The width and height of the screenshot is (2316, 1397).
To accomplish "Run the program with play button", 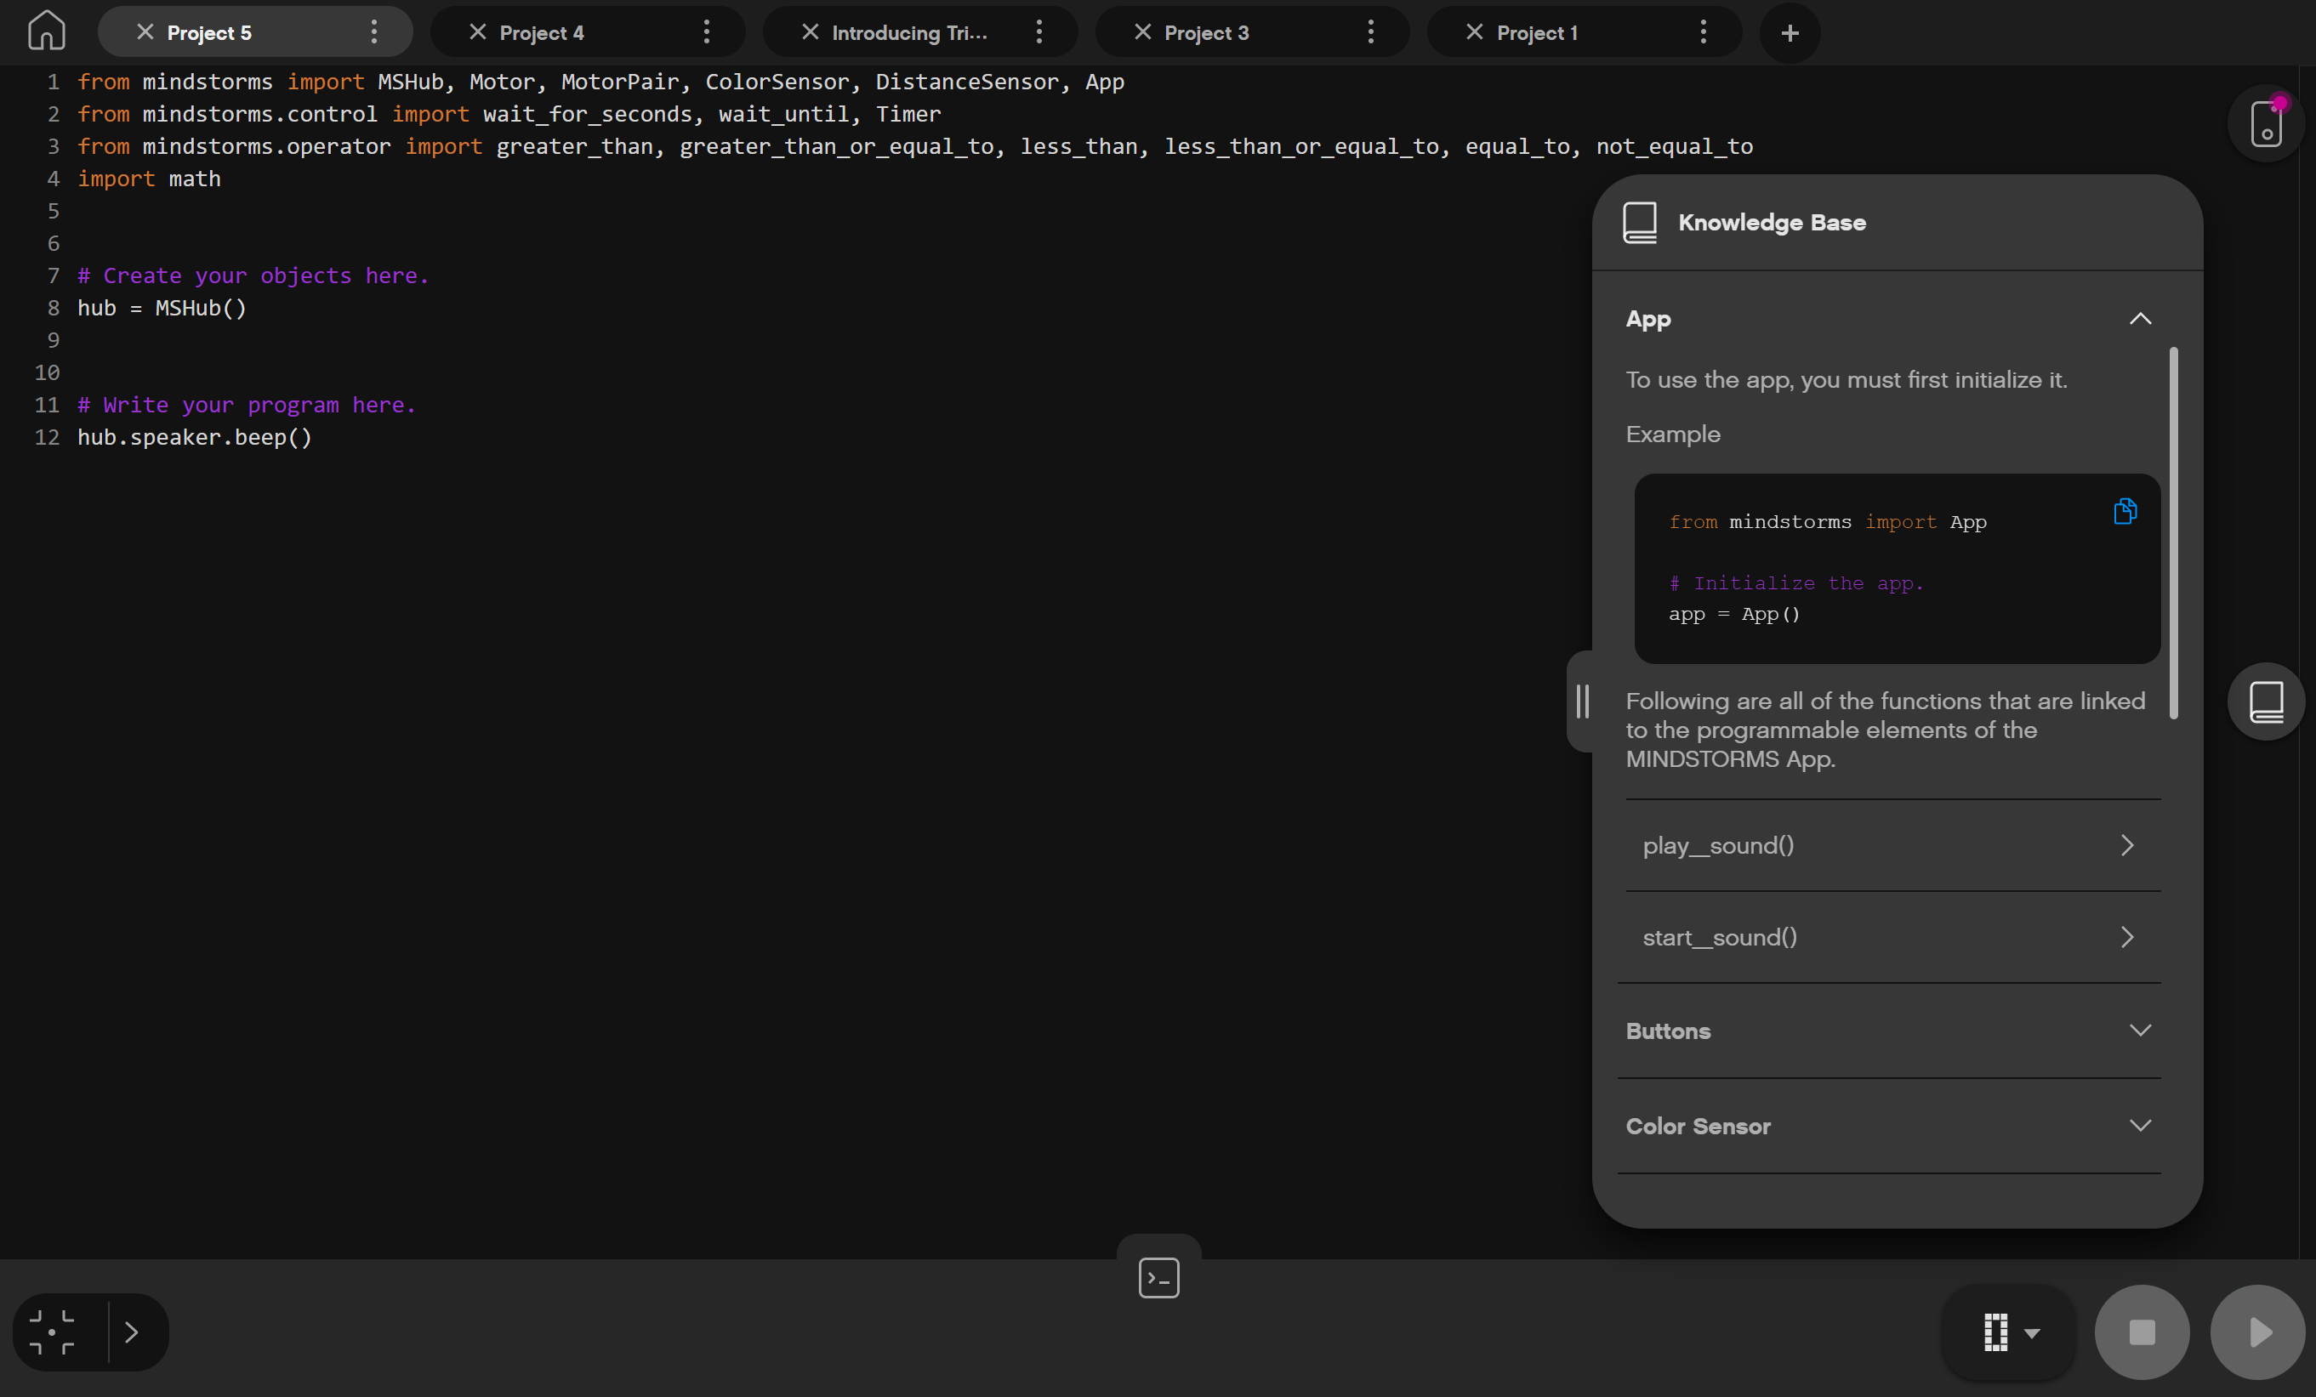I will 2257,1332.
